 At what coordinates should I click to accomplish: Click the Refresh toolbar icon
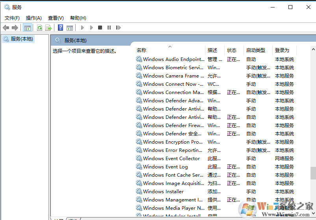pos(39,28)
